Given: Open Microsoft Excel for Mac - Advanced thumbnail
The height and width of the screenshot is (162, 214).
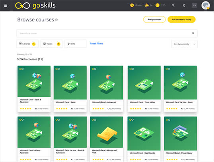Looking at the screenshot, I should tap(34, 132).
